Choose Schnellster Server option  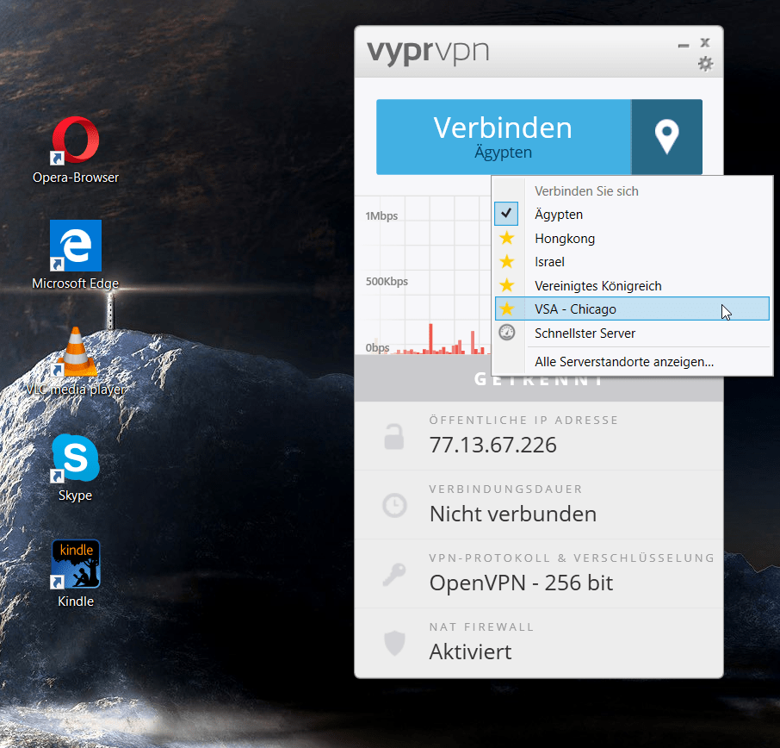tap(632, 333)
